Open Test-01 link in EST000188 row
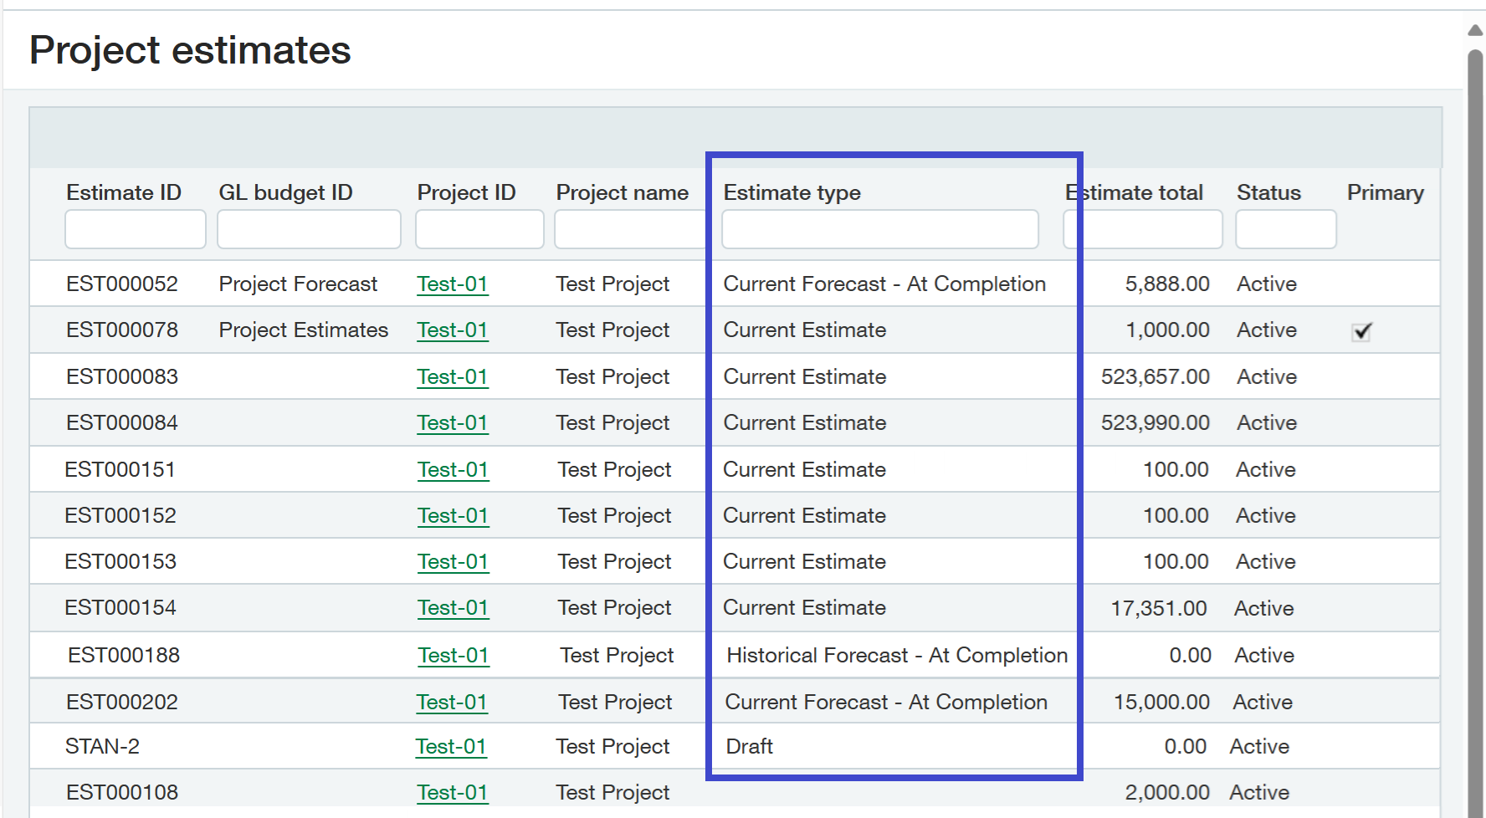The width and height of the screenshot is (1486, 818). pyautogui.click(x=453, y=656)
